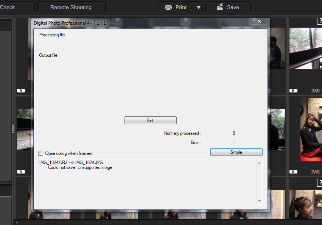Click the RAW badge below the woman-in-red thumbnail
The width and height of the screenshot is (322, 225).
pos(293,172)
